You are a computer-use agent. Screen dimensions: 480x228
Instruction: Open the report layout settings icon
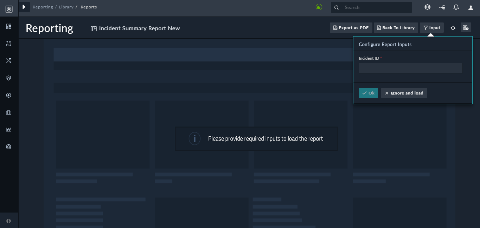[x=466, y=27]
